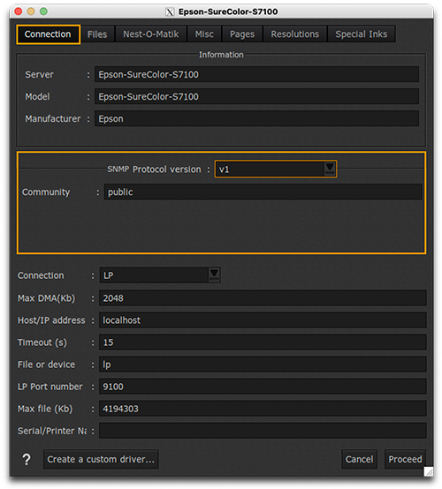Image resolution: width=442 pixels, height=489 pixels.
Task: Click the window resize grip icon
Action: click(x=429, y=471)
